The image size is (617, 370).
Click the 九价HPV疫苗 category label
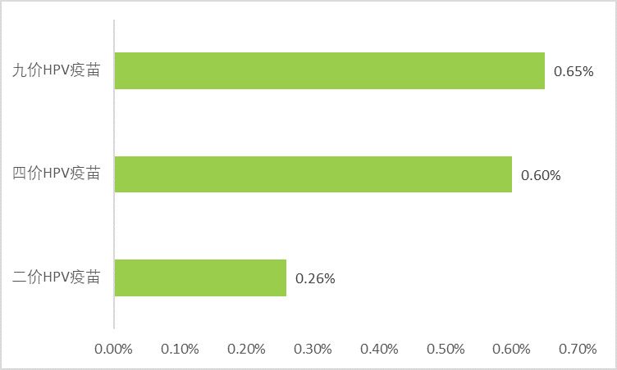(x=57, y=70)
